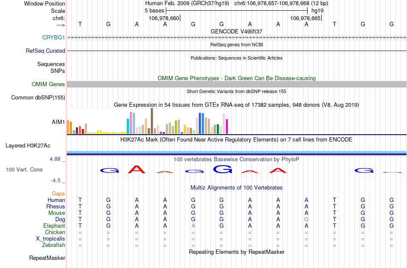The image size is (407, 268).
Task: Open 'Publications: Sequences in Scientific Articles' title
Action: click(x=236, y=58)
